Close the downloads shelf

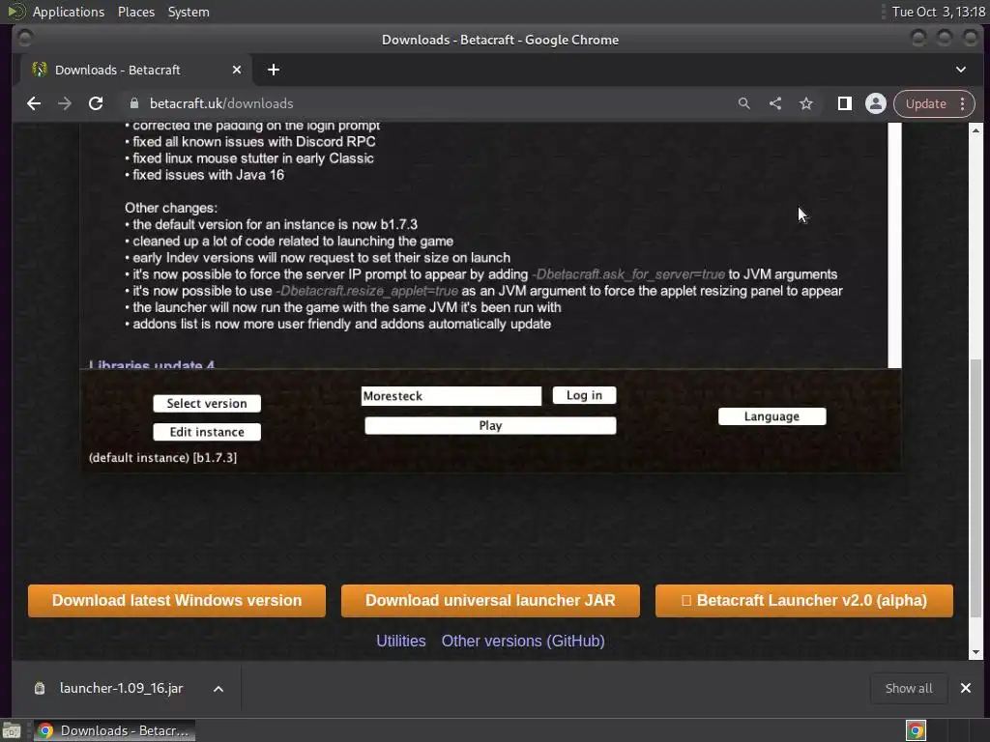(966, 688)
